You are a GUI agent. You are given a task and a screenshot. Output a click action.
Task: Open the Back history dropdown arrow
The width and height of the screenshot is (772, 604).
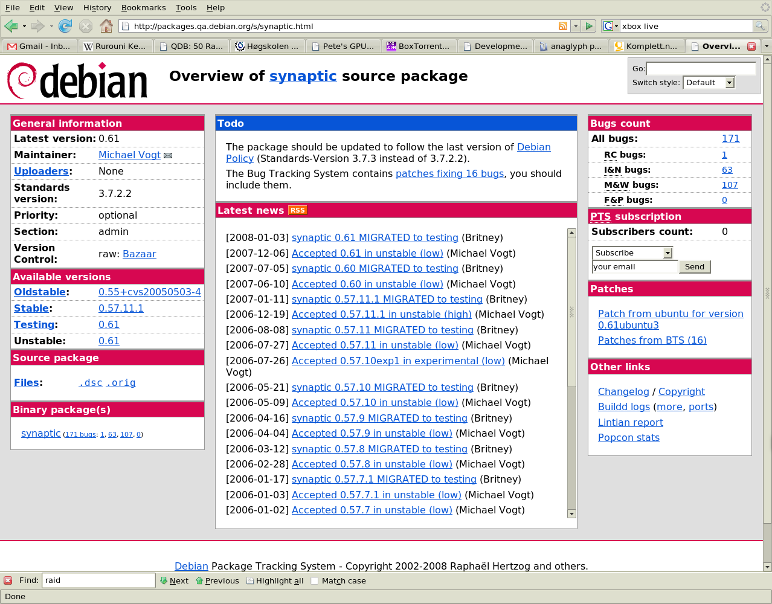(24, 26)
